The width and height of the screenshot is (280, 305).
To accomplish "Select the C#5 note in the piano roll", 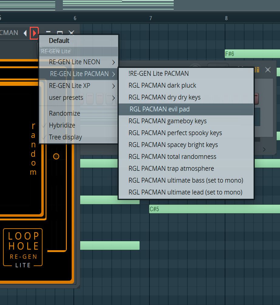I will coord(213,209).
